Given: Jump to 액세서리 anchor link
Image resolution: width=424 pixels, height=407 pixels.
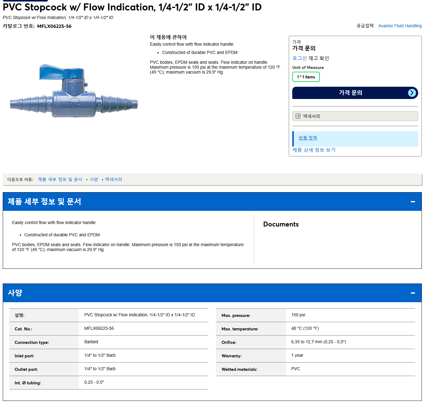Looking at the screenshot, I should tap(114, 180).
